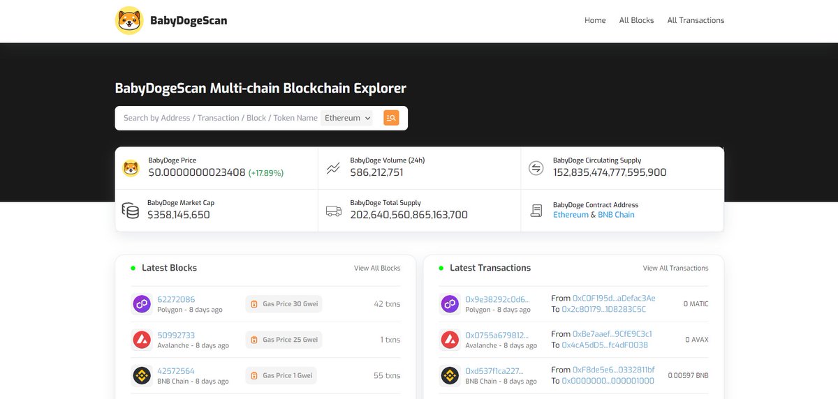Click the 0 AVAX amount
The width and height of the screenshot is (838, 399).
tap(697, 340)
